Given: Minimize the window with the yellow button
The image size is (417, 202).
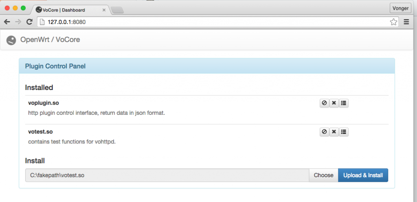Looking at the screenshot, I should [x=15, y=8].
